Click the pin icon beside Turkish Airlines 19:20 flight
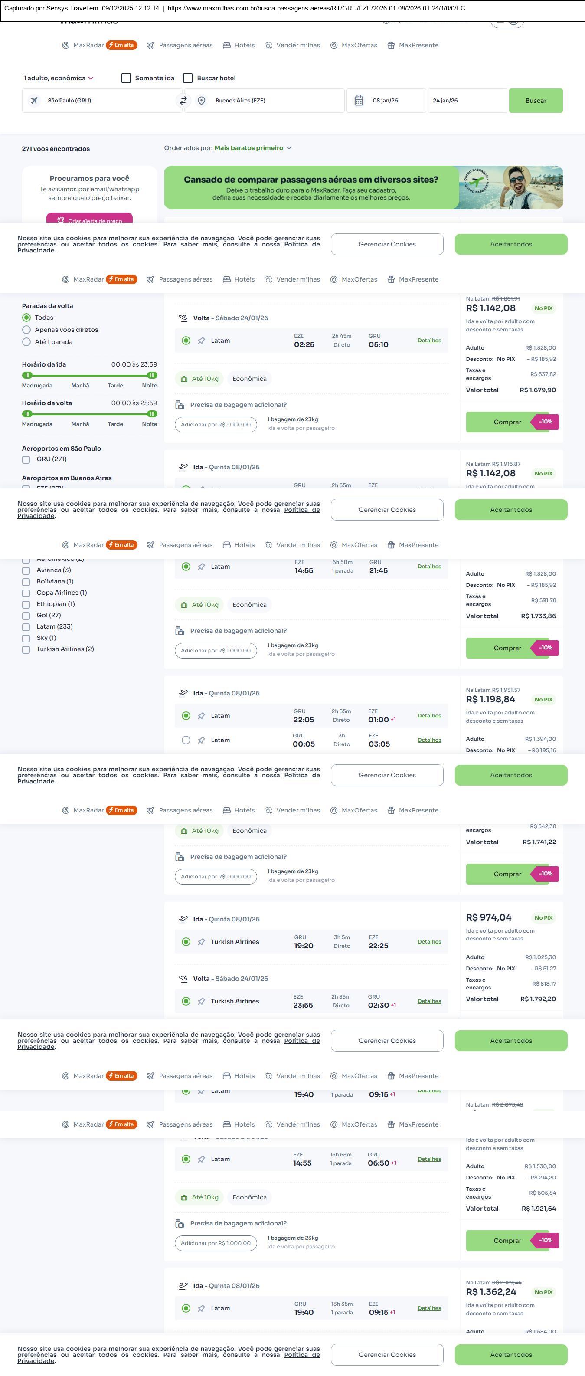This screenshot has width=585, height=1376. tap(201, 942)
